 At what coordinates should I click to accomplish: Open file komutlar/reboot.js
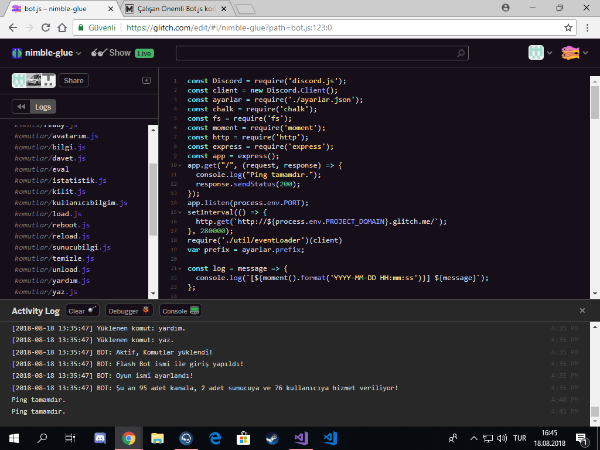click(52, 224)
